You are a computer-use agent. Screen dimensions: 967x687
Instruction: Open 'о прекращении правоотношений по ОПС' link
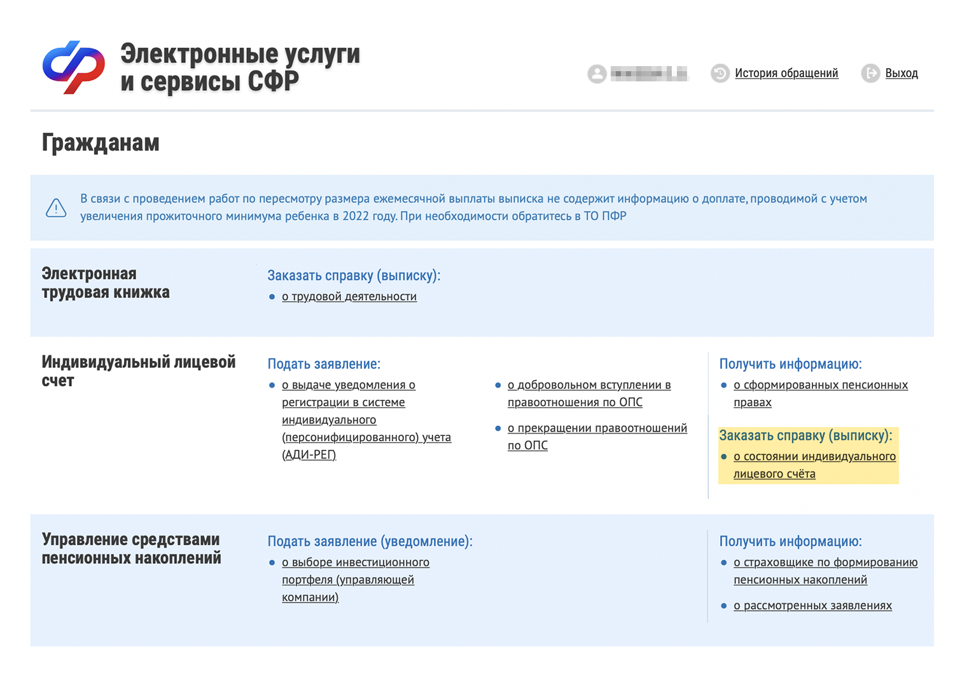point(597,437)
